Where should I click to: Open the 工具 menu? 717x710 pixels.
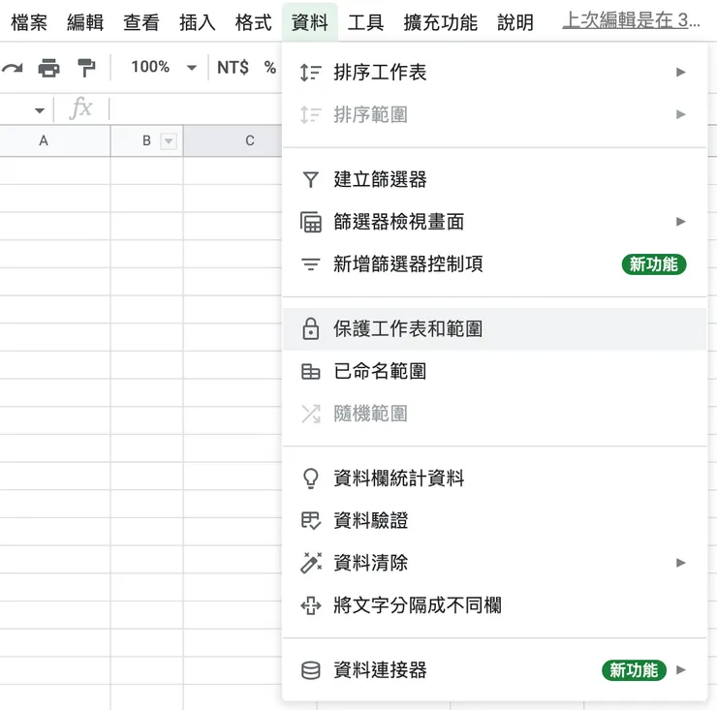pos(366,22)
